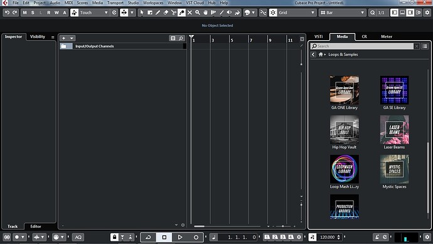Toggle Mute all button M
Screen dimensions: 433x244
[x=25, y=13]
